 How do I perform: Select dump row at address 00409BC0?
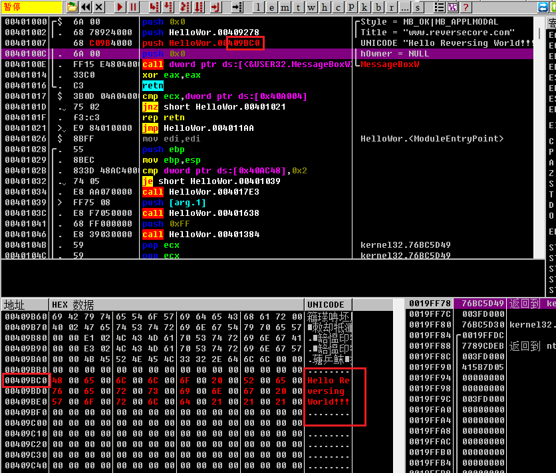25,381
